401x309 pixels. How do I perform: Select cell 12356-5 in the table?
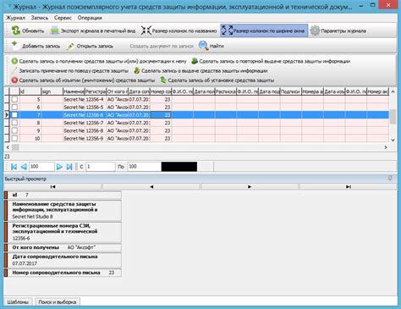96,108
